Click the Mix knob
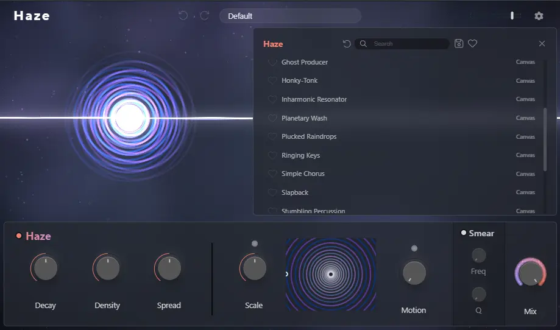560x330 pixels. coord(530,272)
